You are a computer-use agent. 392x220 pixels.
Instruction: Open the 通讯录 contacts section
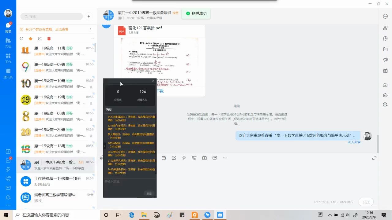coord(8,73)
